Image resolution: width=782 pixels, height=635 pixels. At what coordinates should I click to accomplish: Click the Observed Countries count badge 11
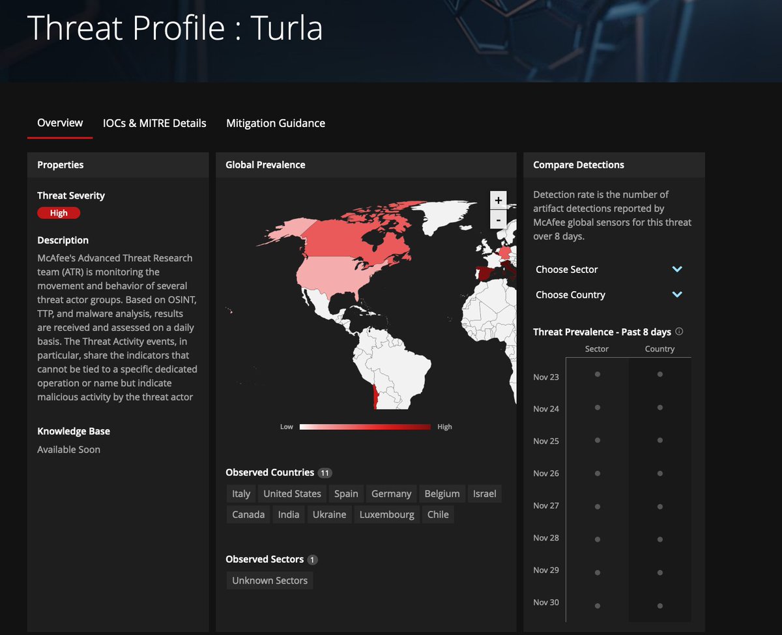[325, 473]
